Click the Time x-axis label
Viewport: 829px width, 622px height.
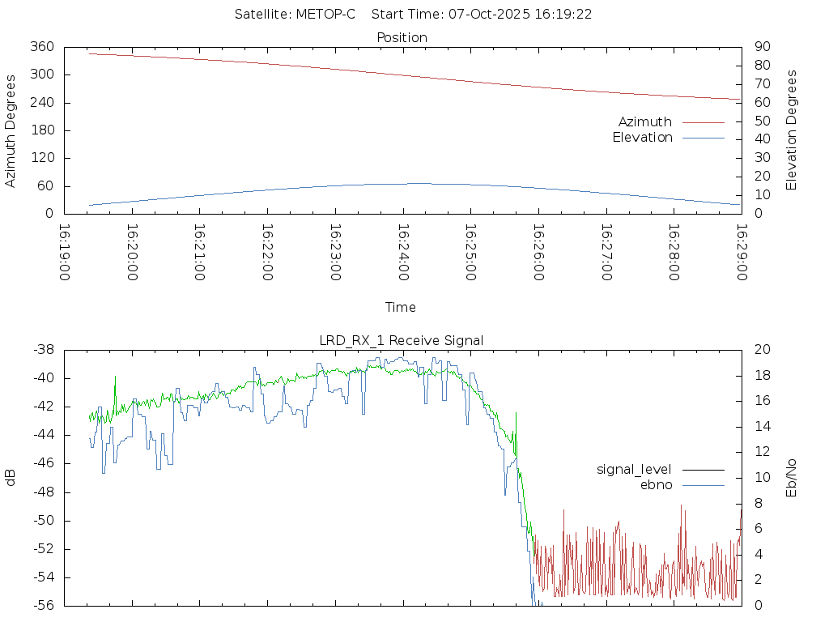pyautogui.click(x=401, y=307)
